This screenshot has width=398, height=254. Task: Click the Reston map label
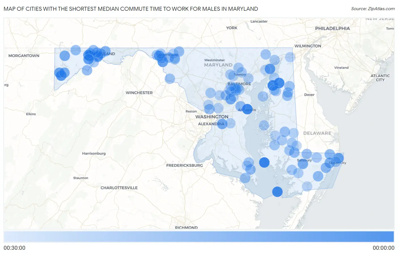point(191,111)
